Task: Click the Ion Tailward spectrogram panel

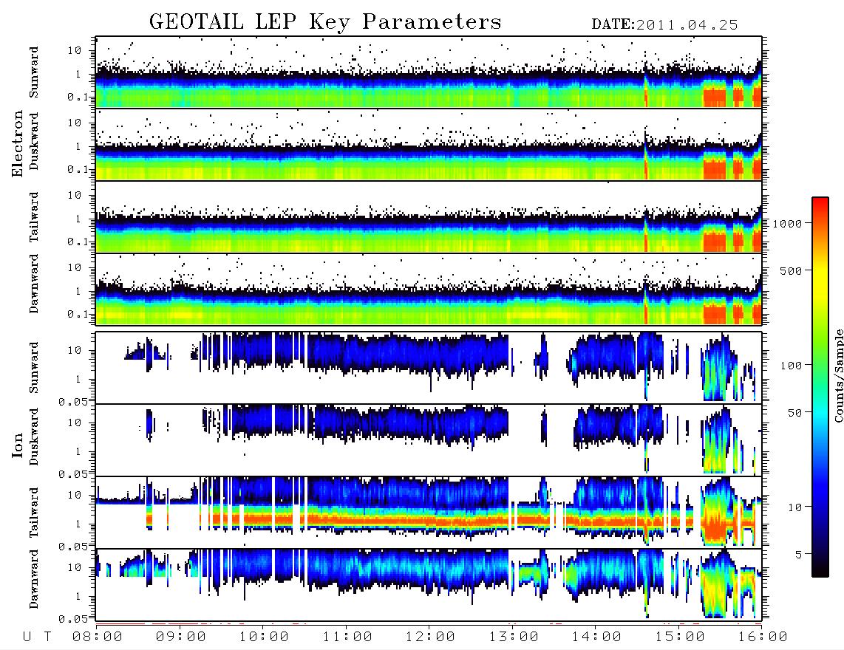Action: coord(429,513)
